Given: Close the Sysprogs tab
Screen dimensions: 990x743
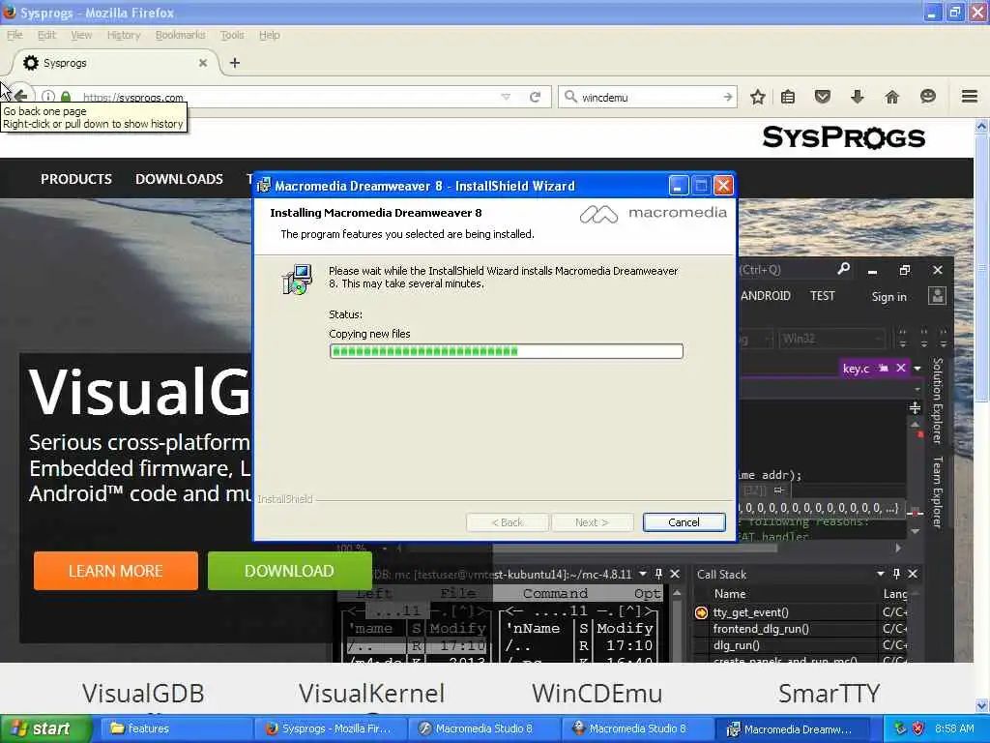Looking at the screenshot, I should coord(203,63).
